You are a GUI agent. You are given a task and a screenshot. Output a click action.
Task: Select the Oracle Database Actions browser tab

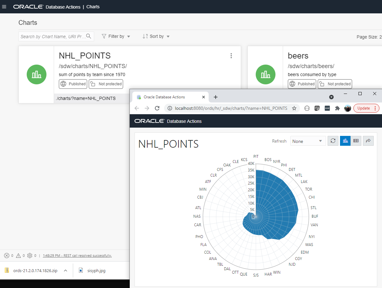coord(170,97)
